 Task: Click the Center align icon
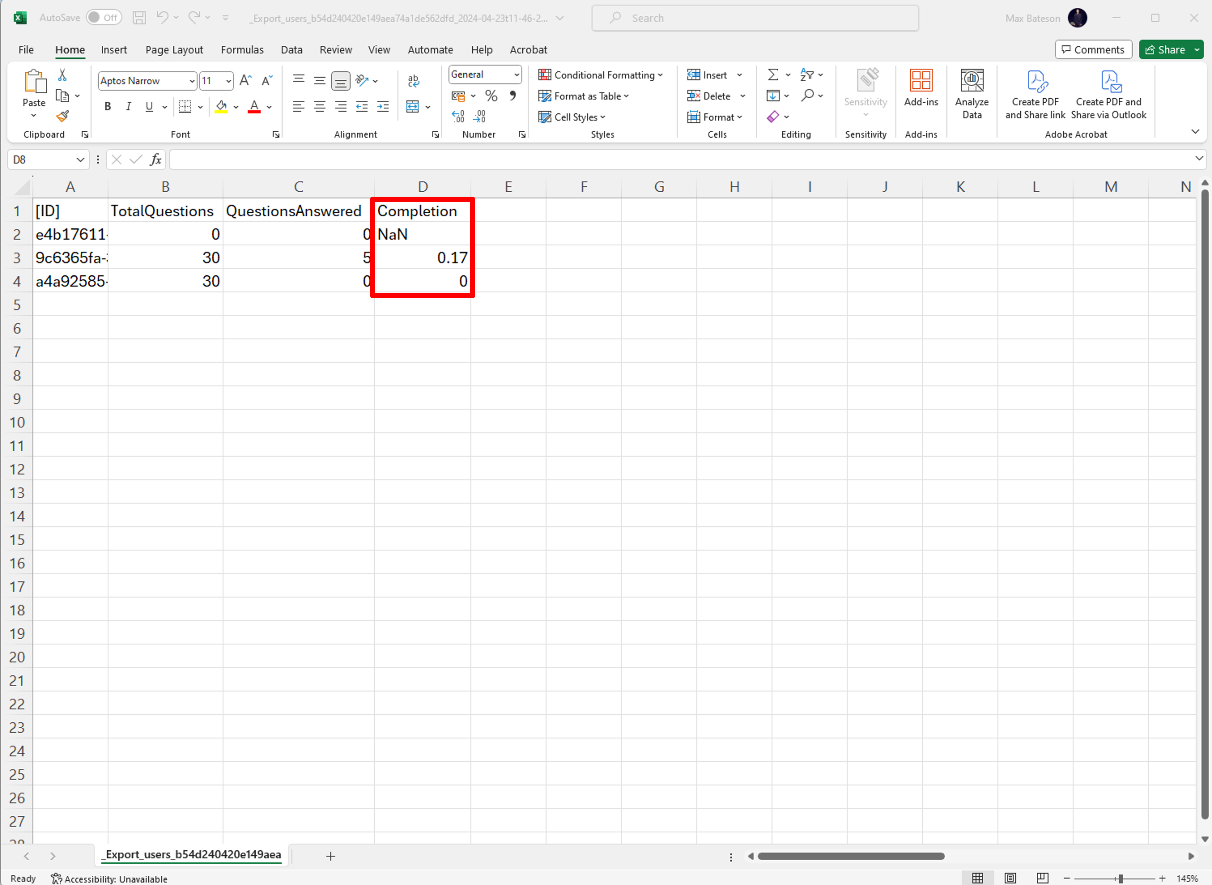(320, 107)
